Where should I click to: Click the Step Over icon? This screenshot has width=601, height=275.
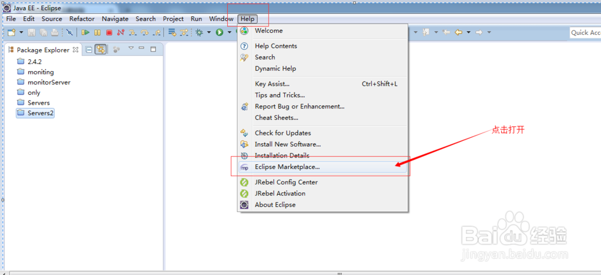coord(144,32)
